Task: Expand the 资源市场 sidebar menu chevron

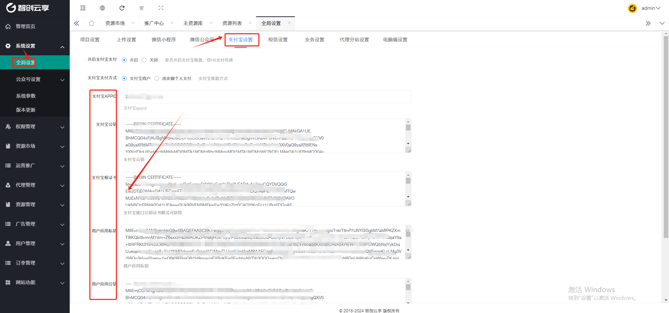Action: coord(62,147)
